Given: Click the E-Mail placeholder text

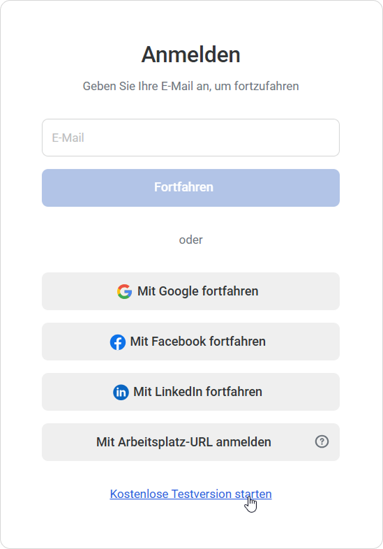Looking at the screenshot, I should [68, 138].
